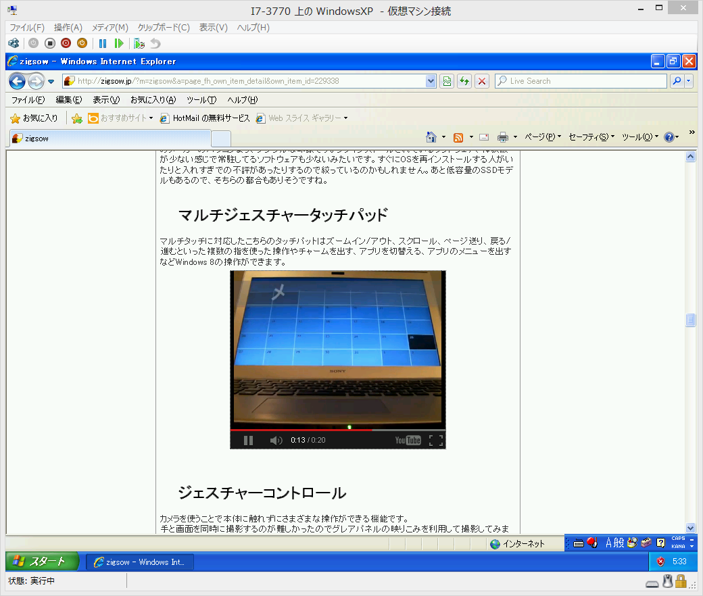Refresh the page with green arrows icon
703x596 pixels.
click(464, 81)
